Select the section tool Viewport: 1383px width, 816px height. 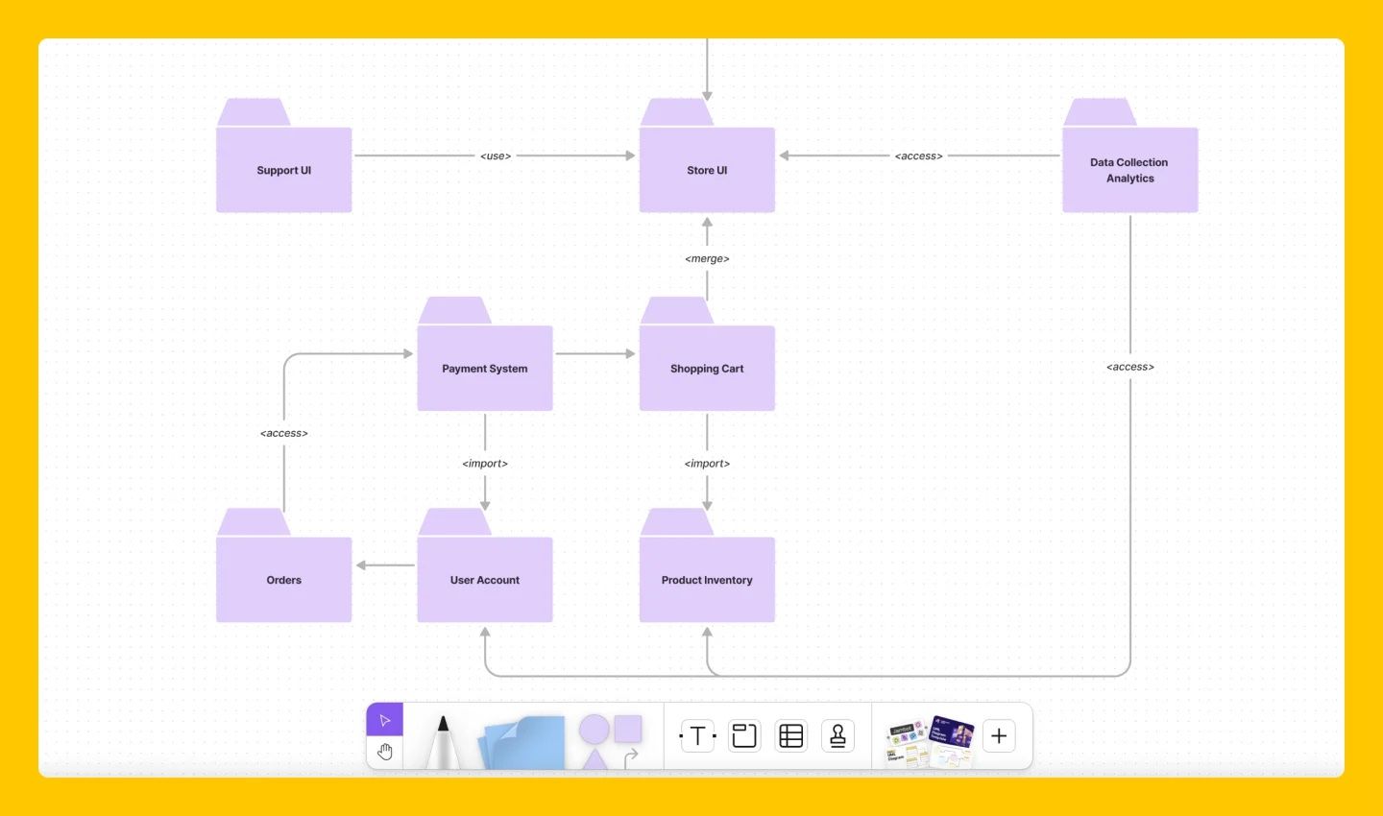click(744, 735)
